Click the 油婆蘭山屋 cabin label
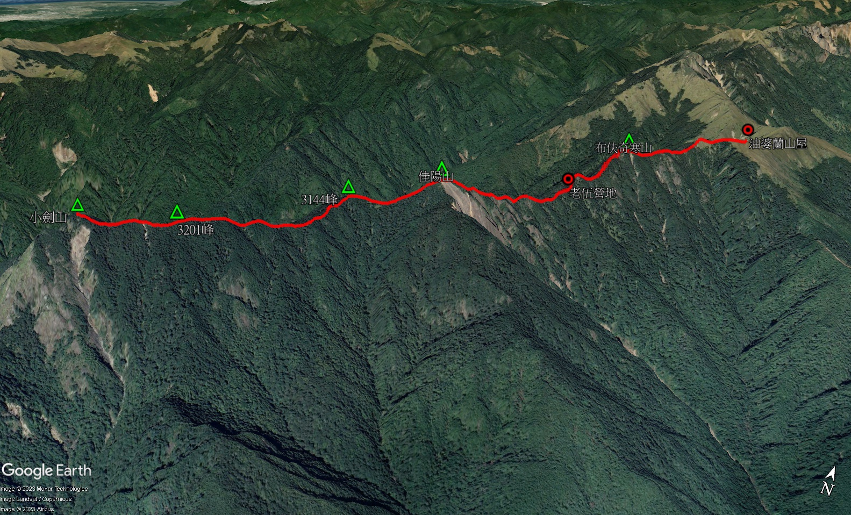 click(778, 144)
